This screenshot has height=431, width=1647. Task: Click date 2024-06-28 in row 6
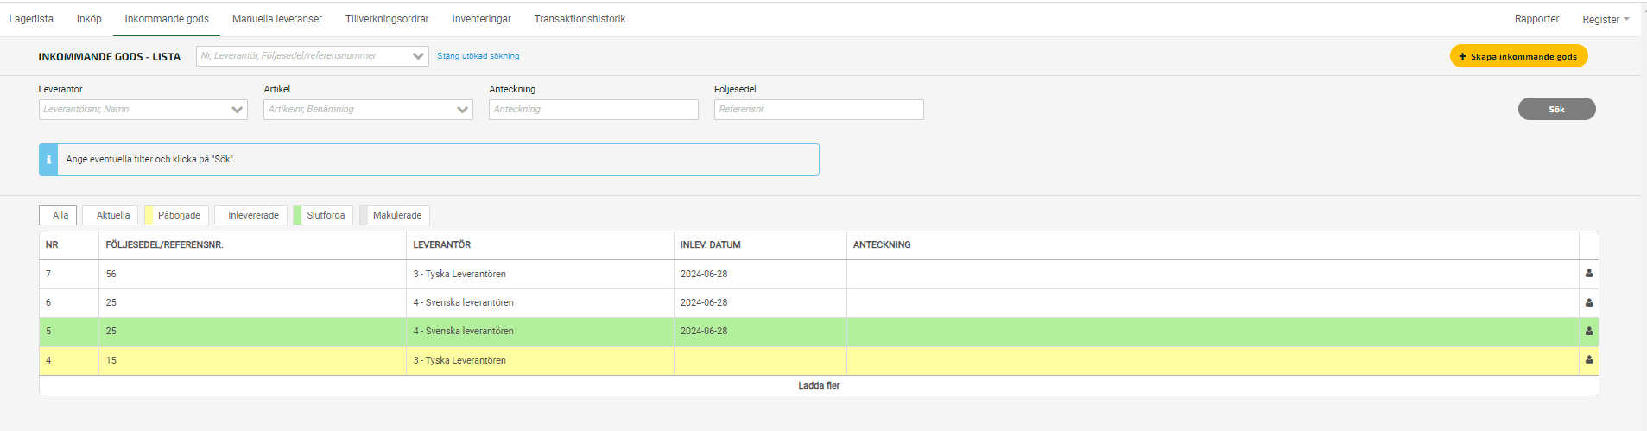pyautogui.click(x=704, y=302)
